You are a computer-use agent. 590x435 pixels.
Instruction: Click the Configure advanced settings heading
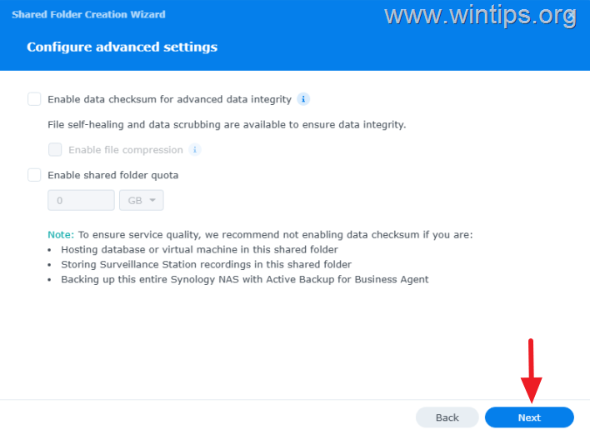pyautogui.click(x=122, y=47)
